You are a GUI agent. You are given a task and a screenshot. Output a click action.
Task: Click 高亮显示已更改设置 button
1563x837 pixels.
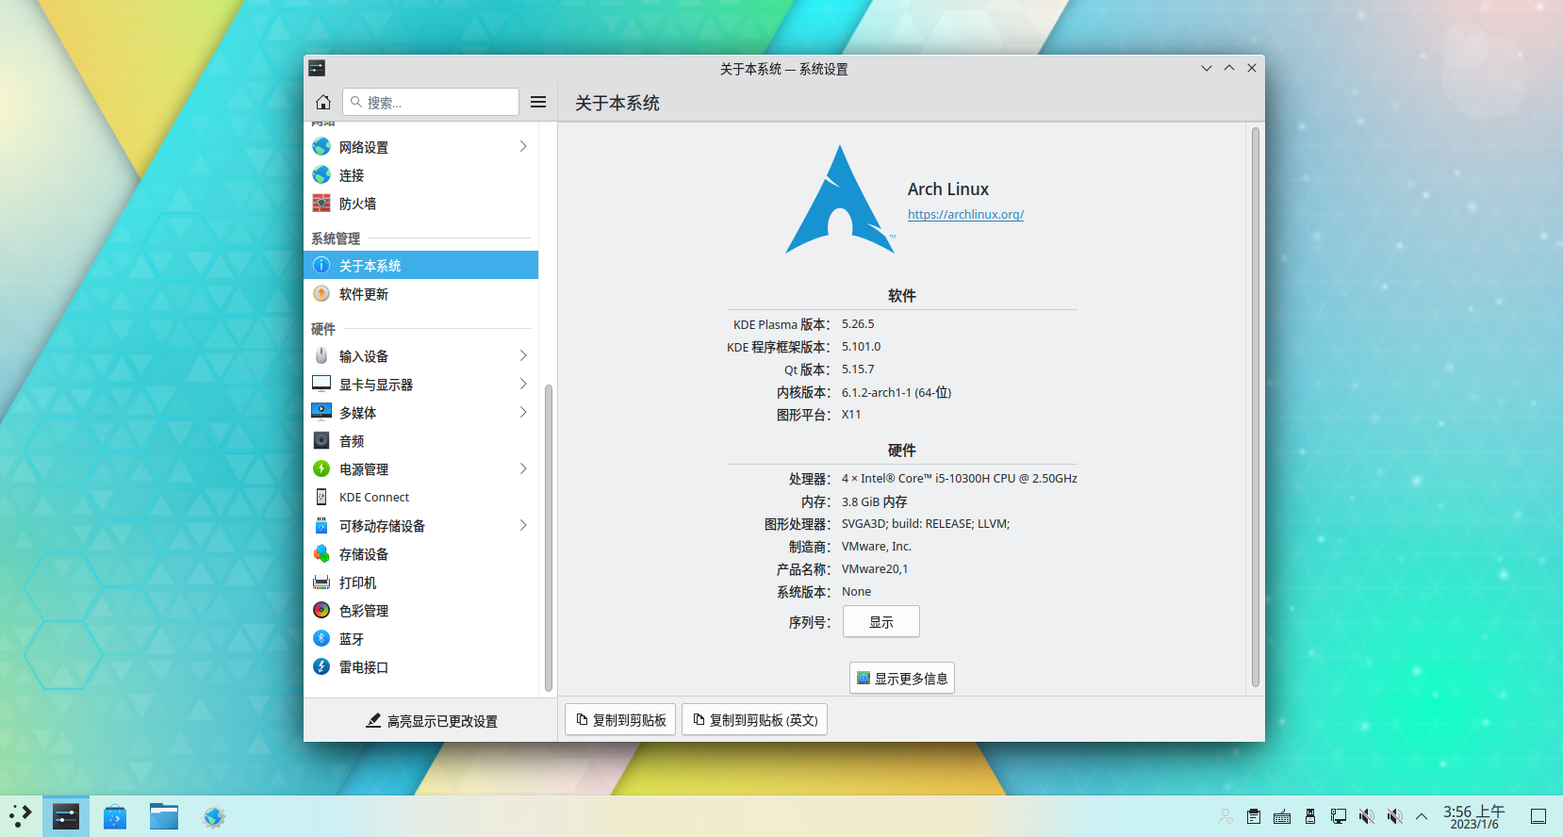[431, 721]
